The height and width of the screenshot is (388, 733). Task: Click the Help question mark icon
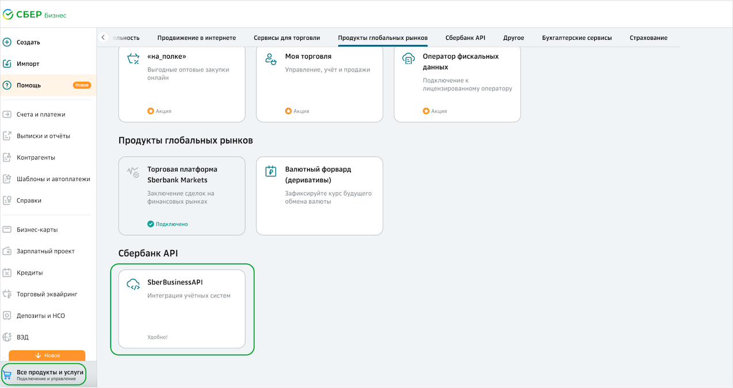coord(7,85)
